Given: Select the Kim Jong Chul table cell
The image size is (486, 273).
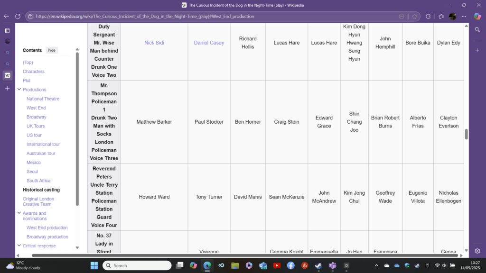Looking at the screenshot, I should (354, 197).
